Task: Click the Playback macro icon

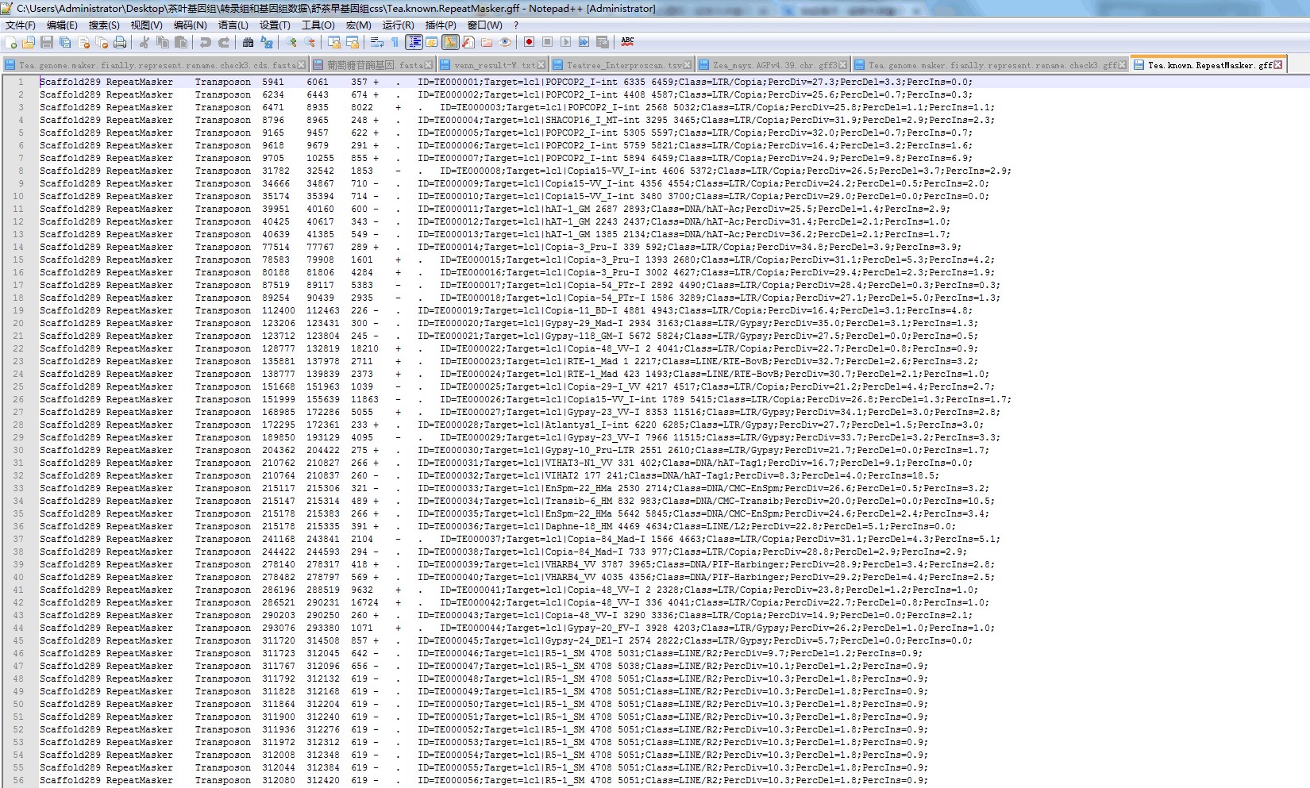Action: pos(565,42)
